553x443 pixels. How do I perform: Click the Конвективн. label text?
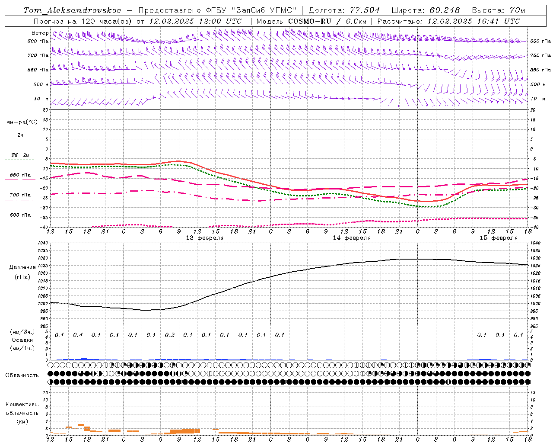pyautogui.click(x=22, y=404)
